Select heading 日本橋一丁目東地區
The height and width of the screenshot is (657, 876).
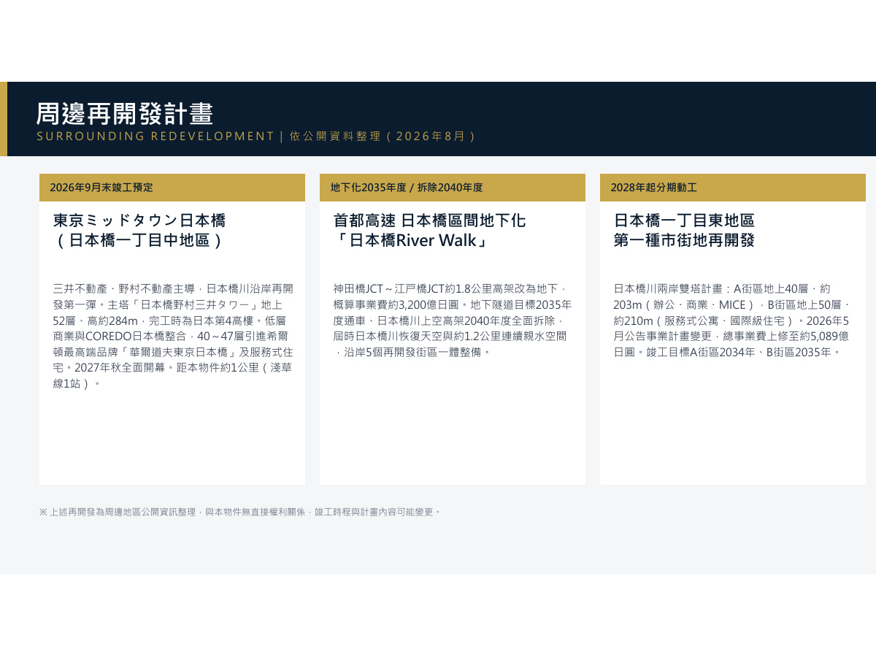pyautogui.click(x=684, y=220)
